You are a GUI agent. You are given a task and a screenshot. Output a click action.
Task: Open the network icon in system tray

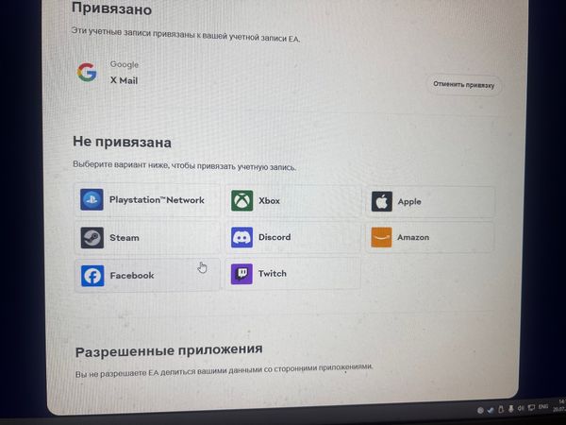tap(531, 408)
